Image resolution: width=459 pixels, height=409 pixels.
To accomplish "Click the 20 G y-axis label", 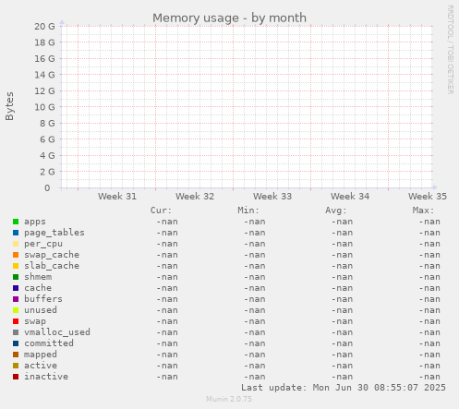I will pos(44,27).
